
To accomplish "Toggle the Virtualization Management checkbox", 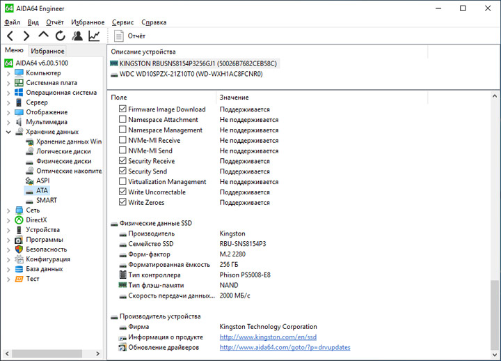I will pyautogui.click(x=122, y=181).
